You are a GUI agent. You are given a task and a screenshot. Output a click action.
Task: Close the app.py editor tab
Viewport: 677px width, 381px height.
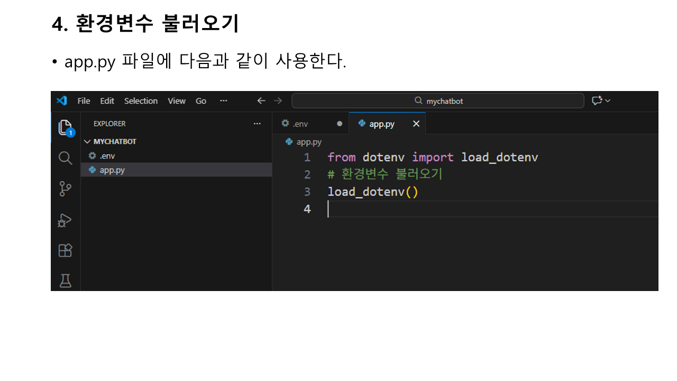tap(416, 124)
